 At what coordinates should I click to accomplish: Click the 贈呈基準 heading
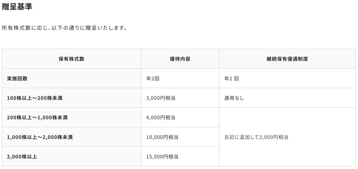(17, 7)
